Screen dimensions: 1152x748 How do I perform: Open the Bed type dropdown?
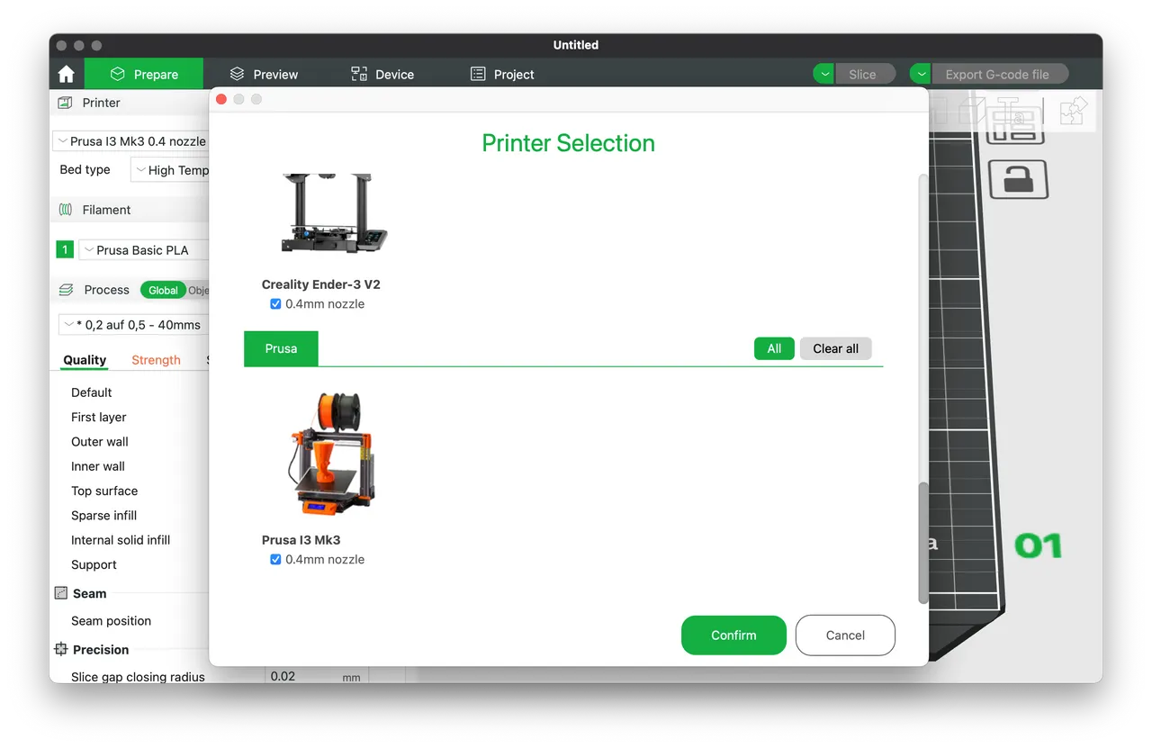click(170, 170)
